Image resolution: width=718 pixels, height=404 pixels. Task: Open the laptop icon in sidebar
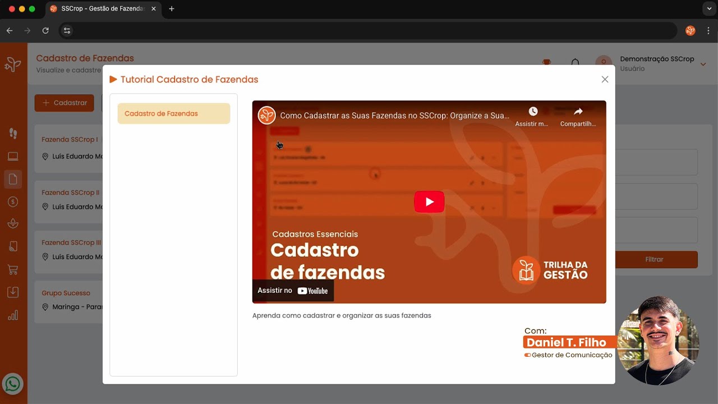click(13, 156)
